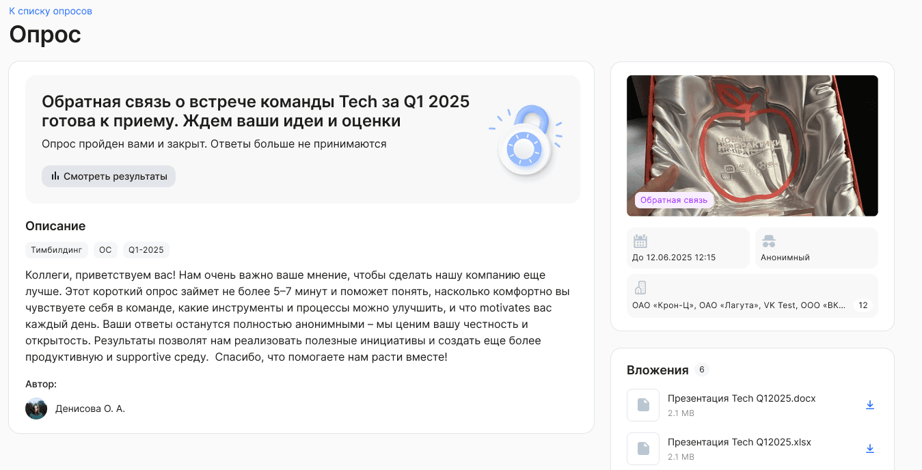Click the organizations building icon
The image size is (922, 470).
point(640,287)
